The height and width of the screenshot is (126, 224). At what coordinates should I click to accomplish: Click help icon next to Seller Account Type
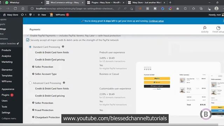[33, 74]
